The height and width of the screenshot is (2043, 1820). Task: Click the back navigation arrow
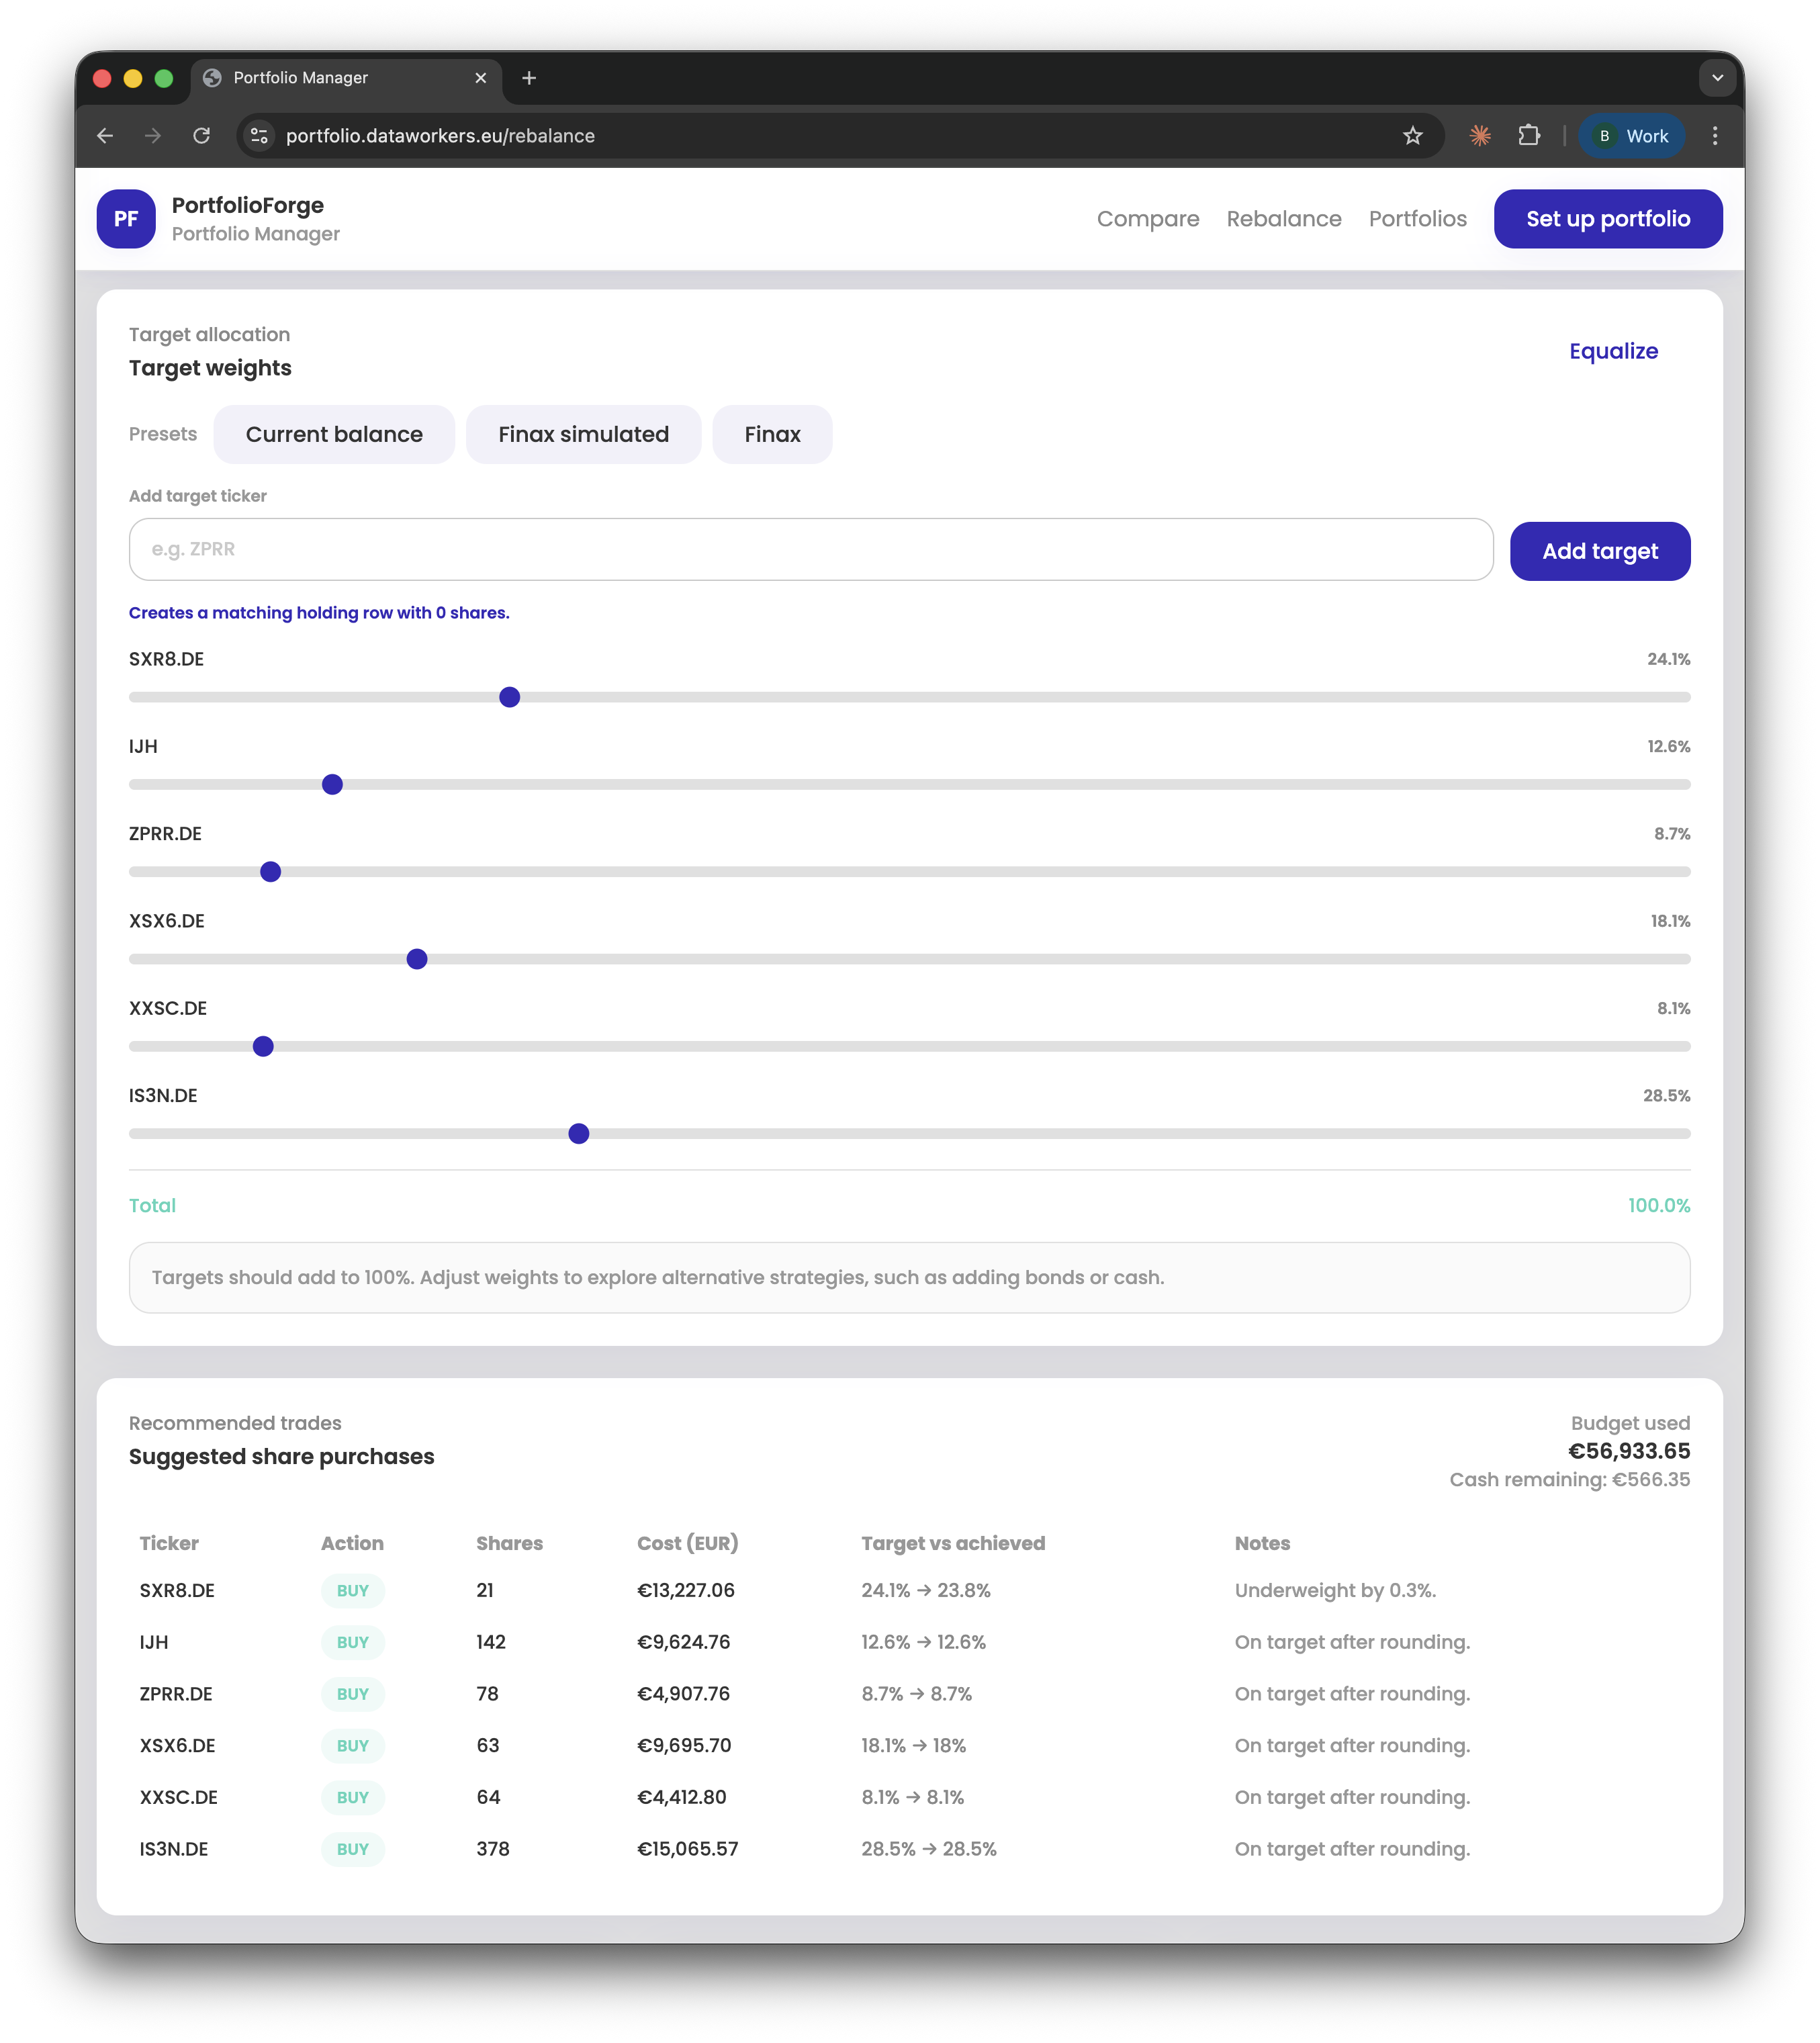click(x=106, y=136)
